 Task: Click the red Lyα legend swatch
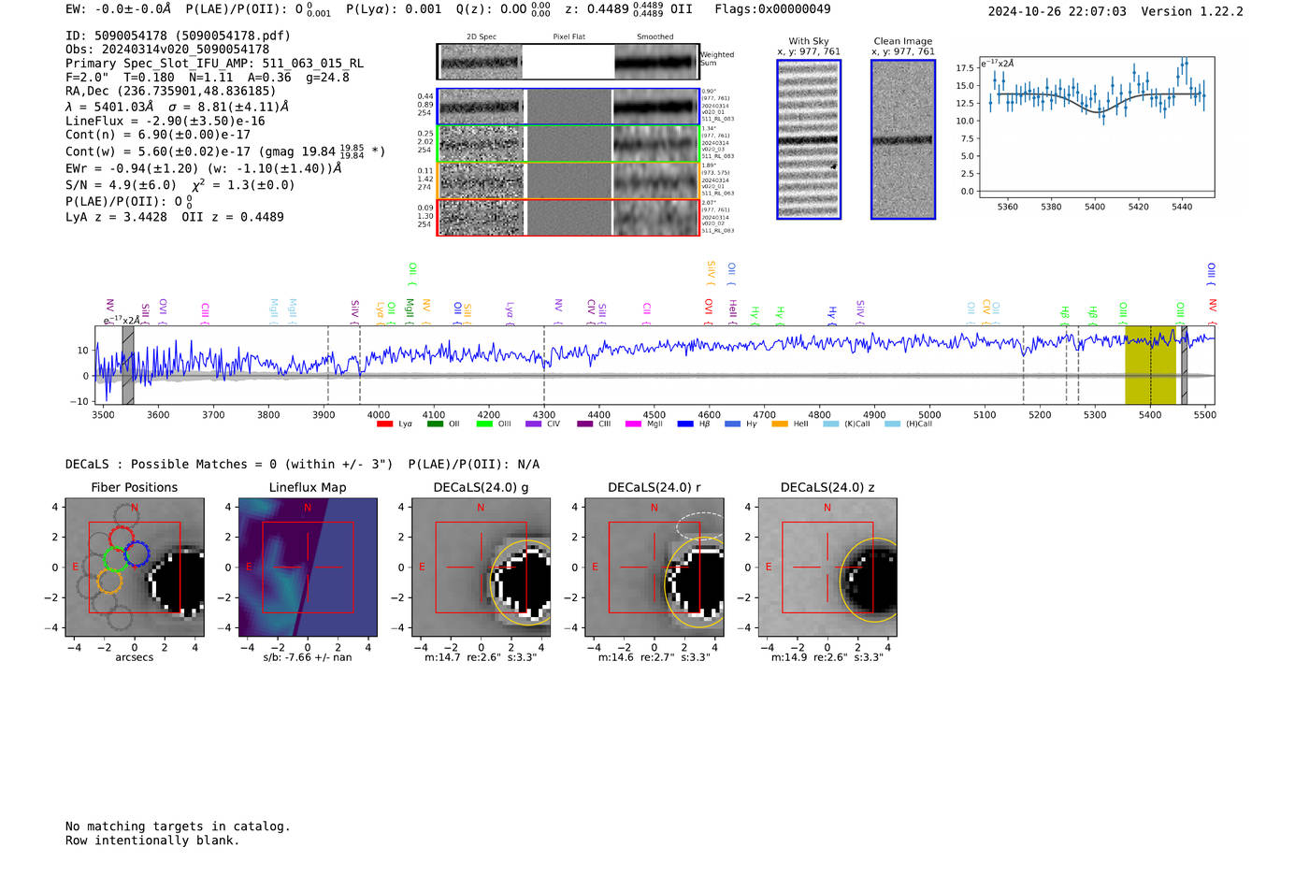(384, 424)
